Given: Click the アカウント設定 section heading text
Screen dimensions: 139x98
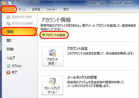Looking at the screenshot, I should 77,48.
